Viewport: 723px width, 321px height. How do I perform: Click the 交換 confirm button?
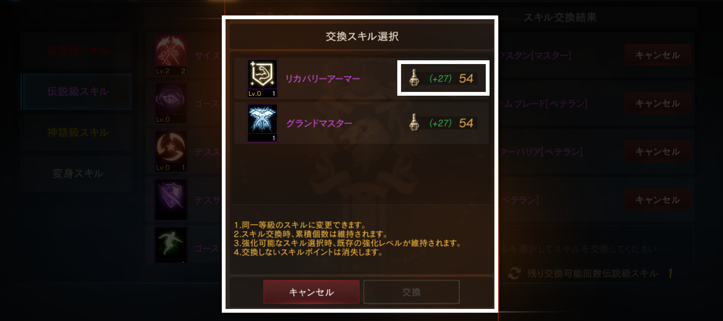(x=411, y=292)
